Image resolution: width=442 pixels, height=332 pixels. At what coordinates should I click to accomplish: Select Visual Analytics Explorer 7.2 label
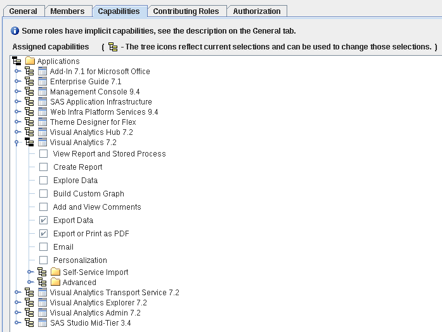98,302
